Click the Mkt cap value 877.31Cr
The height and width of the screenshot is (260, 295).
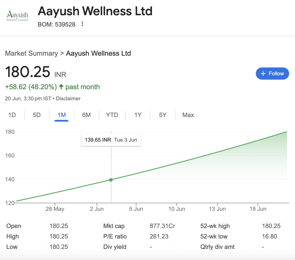pos(162,226)
